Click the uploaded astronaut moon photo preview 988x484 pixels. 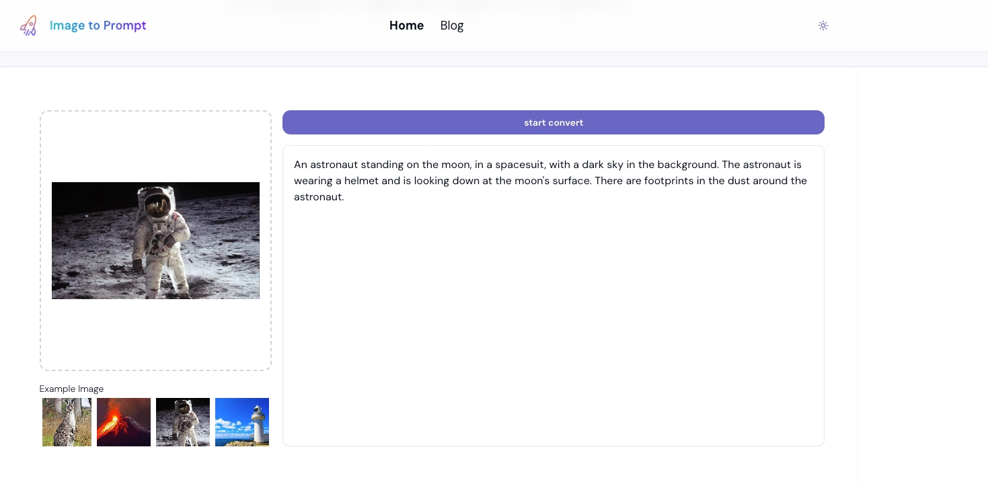[x=155, y=240]
